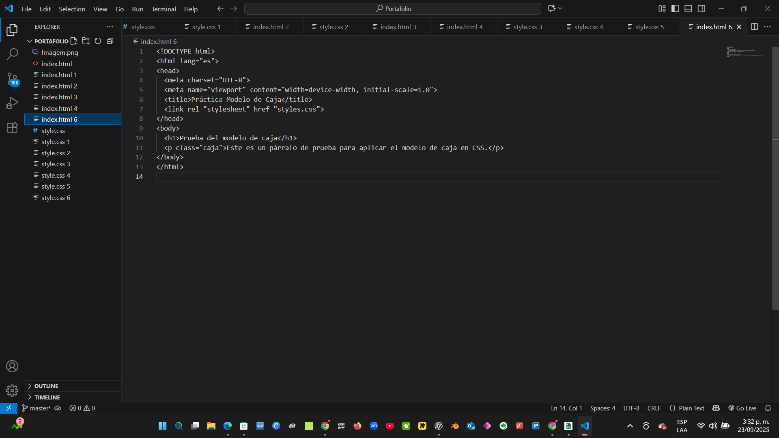The width and height of the screenshot is (779, 438).
Task: Publish changes with the cloud sync icon
Action: 58,408
